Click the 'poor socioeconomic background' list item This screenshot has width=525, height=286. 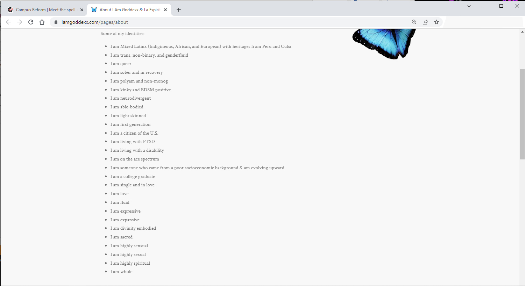(197, 168)
